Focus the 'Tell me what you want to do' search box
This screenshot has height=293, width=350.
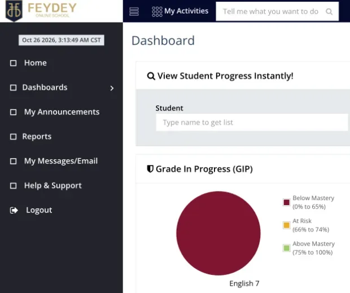coord(277,12)
